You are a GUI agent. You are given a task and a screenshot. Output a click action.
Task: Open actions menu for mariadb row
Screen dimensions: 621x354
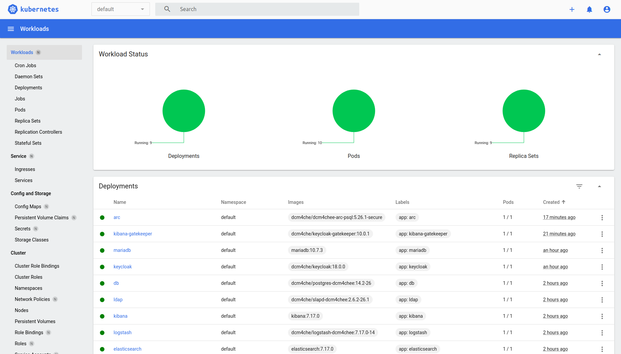pos(602,251)
